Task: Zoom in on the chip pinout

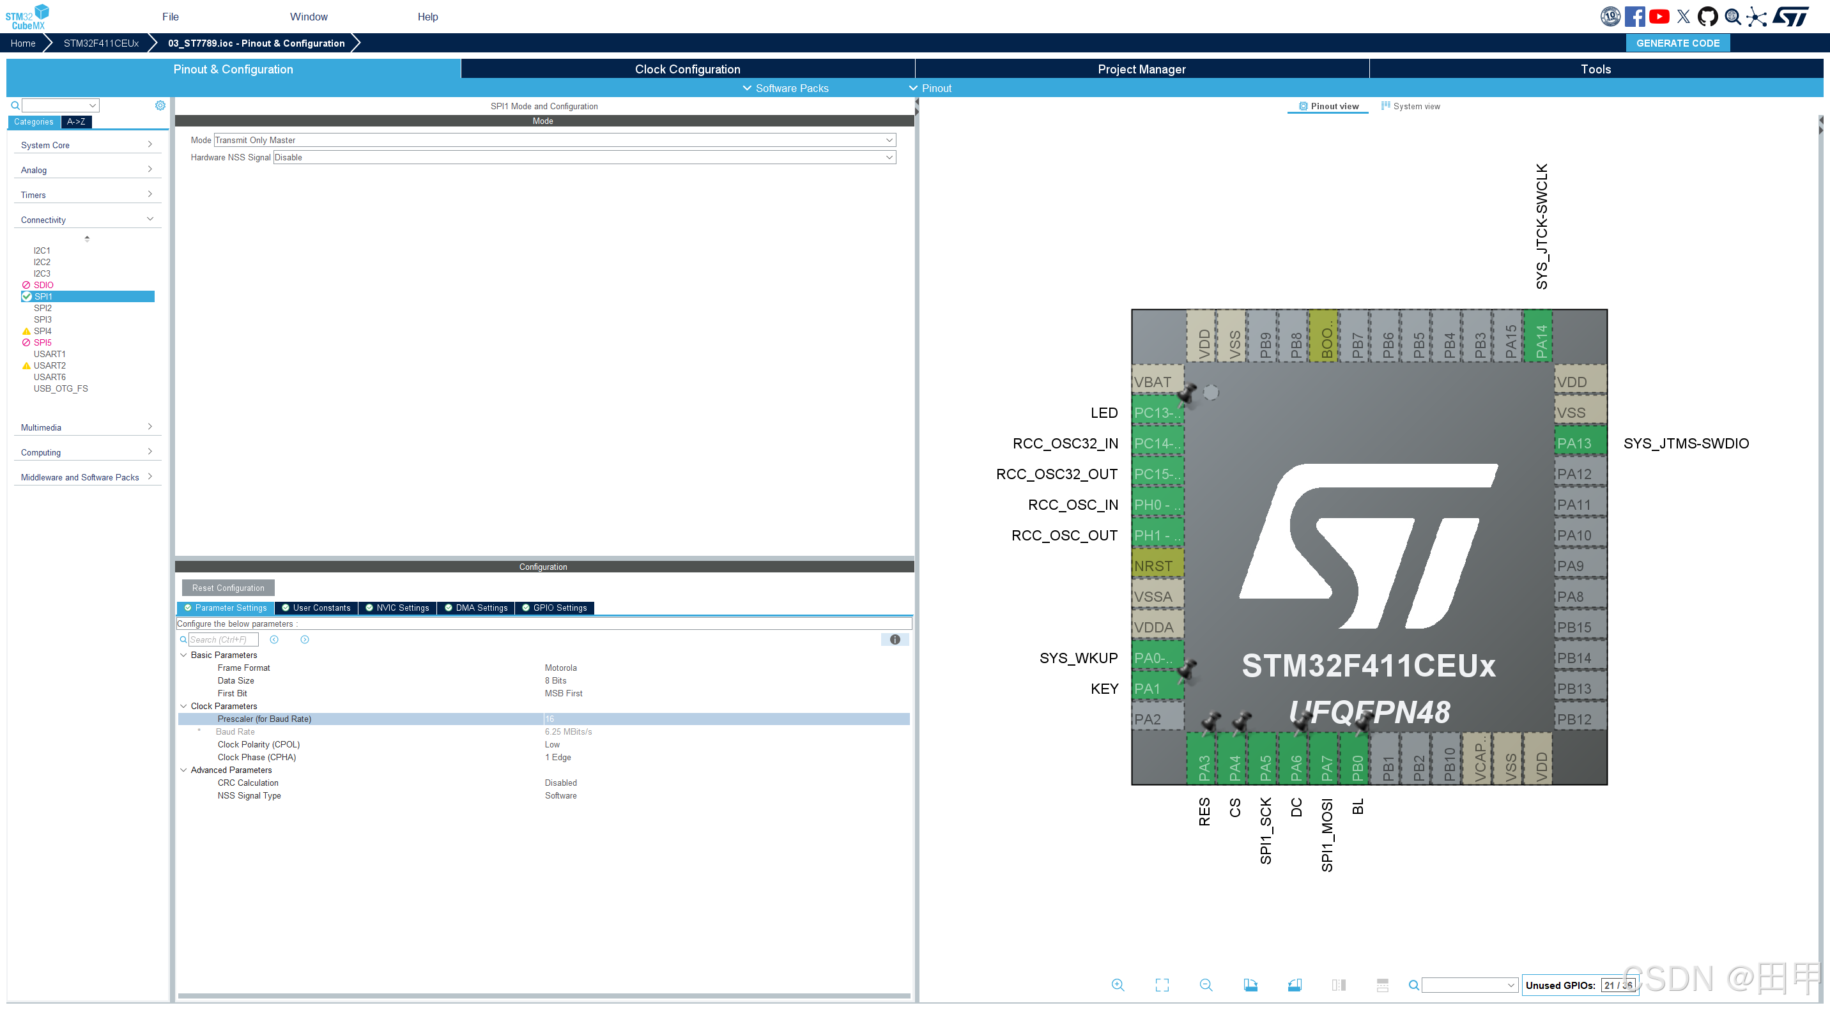Action: (1118, 985)
